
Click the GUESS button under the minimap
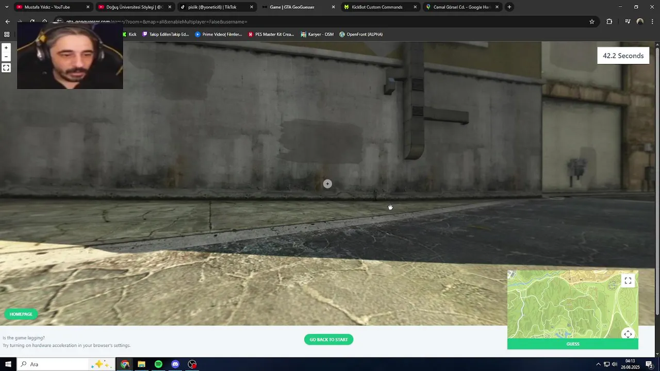pyautogui.click(x=572, y=344)
